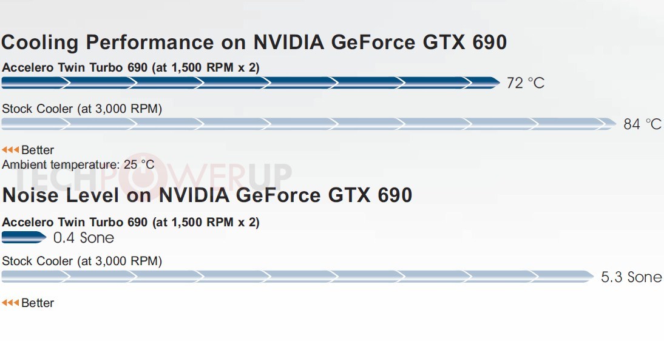Click the lower Better legend text
This screenshot has height=341, width=664.
click(x=38, y=303)
